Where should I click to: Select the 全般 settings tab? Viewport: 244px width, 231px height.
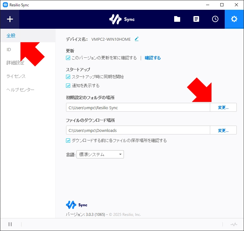[28, 36]
